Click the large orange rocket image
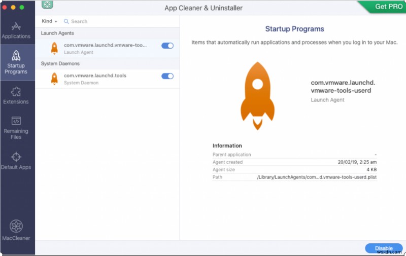The width and height of the screenshot is (406, 256). coord(258,96)
